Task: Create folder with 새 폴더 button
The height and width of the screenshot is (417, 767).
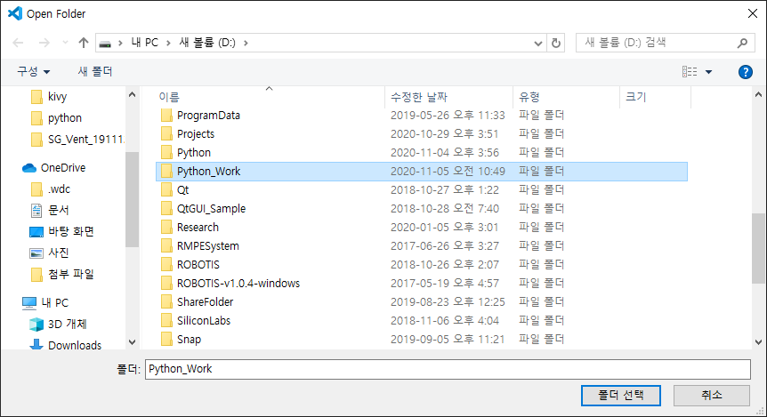Action: pos(95,72)
